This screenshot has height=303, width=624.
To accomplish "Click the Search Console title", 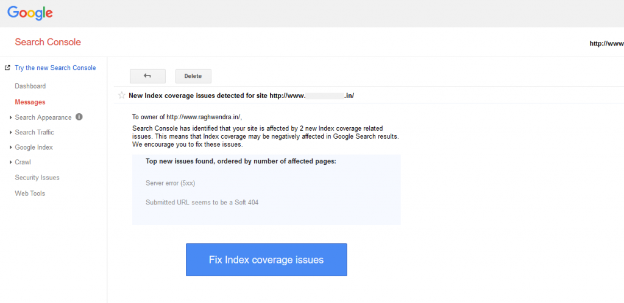I will point(48,42).
